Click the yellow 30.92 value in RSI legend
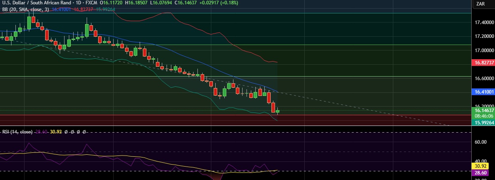Image resolution: width=495 pixels, height=180 pixels. [x=56, y=132]
